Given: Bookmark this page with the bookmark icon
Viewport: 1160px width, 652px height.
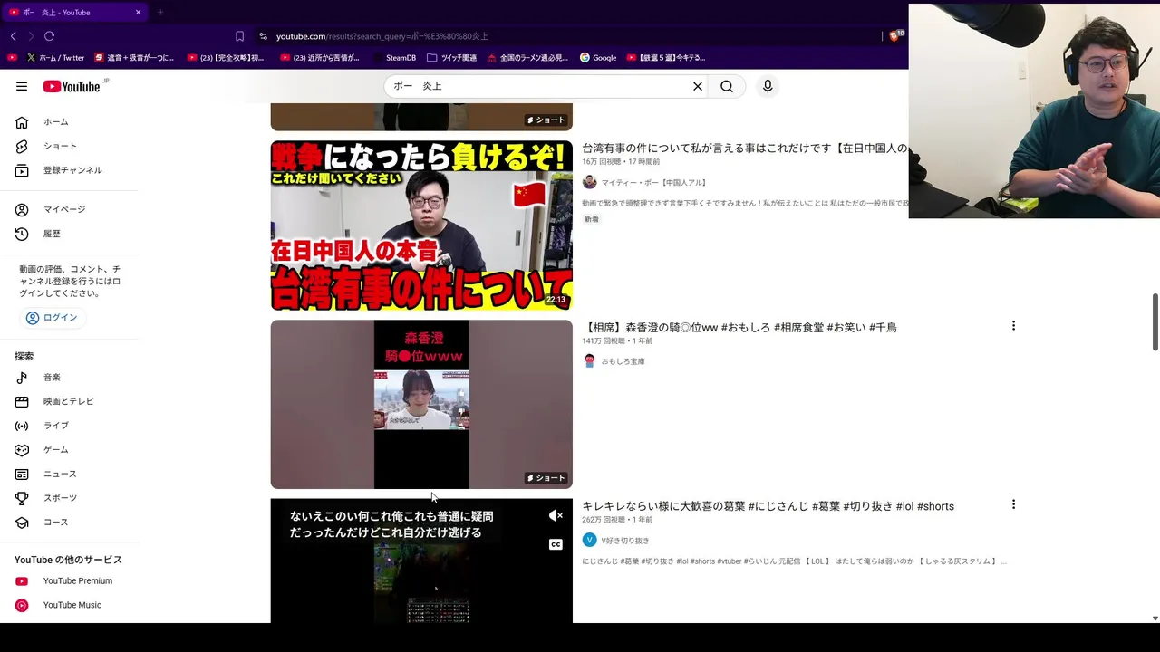Looking at the screenshot, I should pyautogui.click(x=239, y=36).
